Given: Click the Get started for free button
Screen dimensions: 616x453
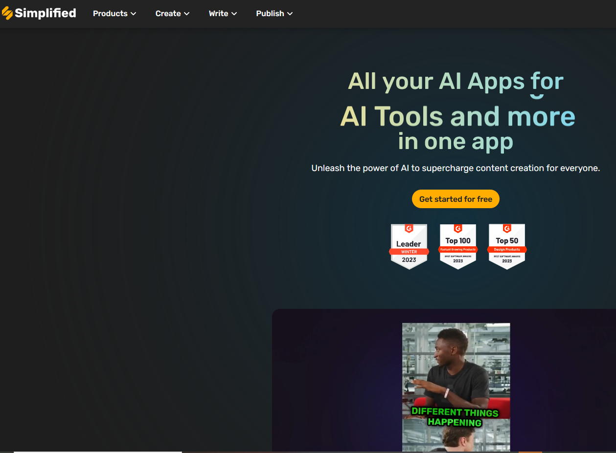Looking at the screenshot, I should [456, 199].
